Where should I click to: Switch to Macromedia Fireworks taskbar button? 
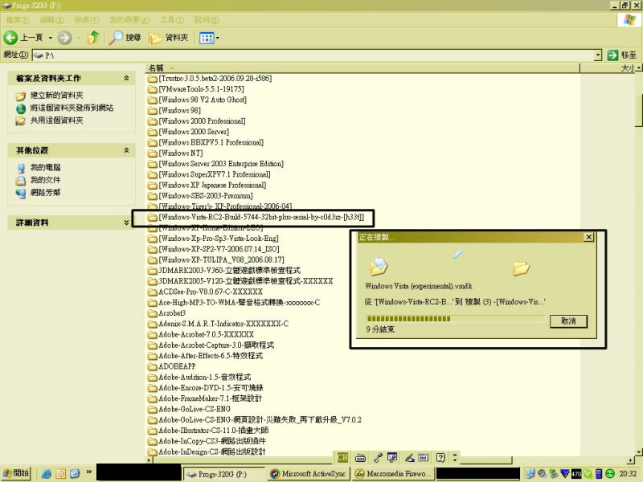(393, 474)
